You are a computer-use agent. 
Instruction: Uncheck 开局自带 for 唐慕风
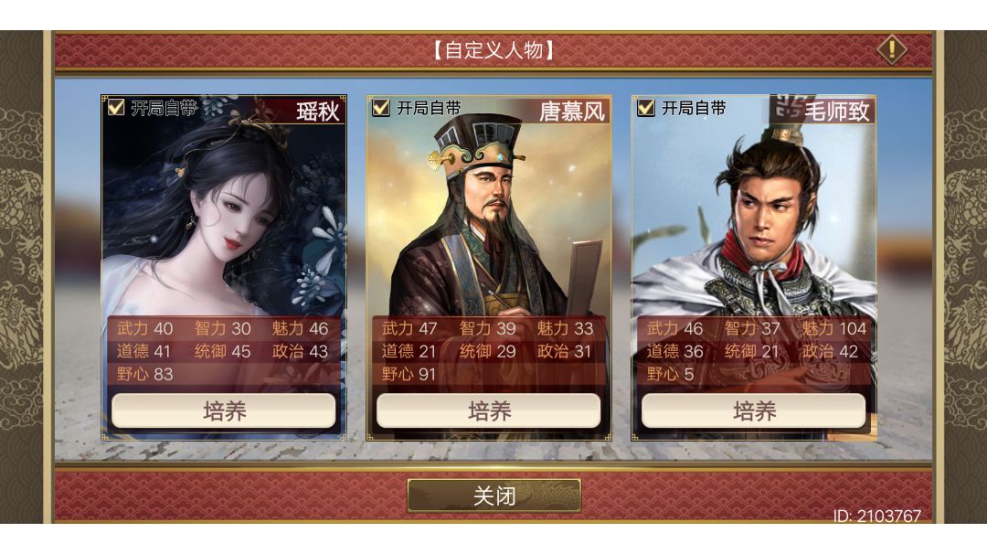pyautogui.click(x=381, y=108)
